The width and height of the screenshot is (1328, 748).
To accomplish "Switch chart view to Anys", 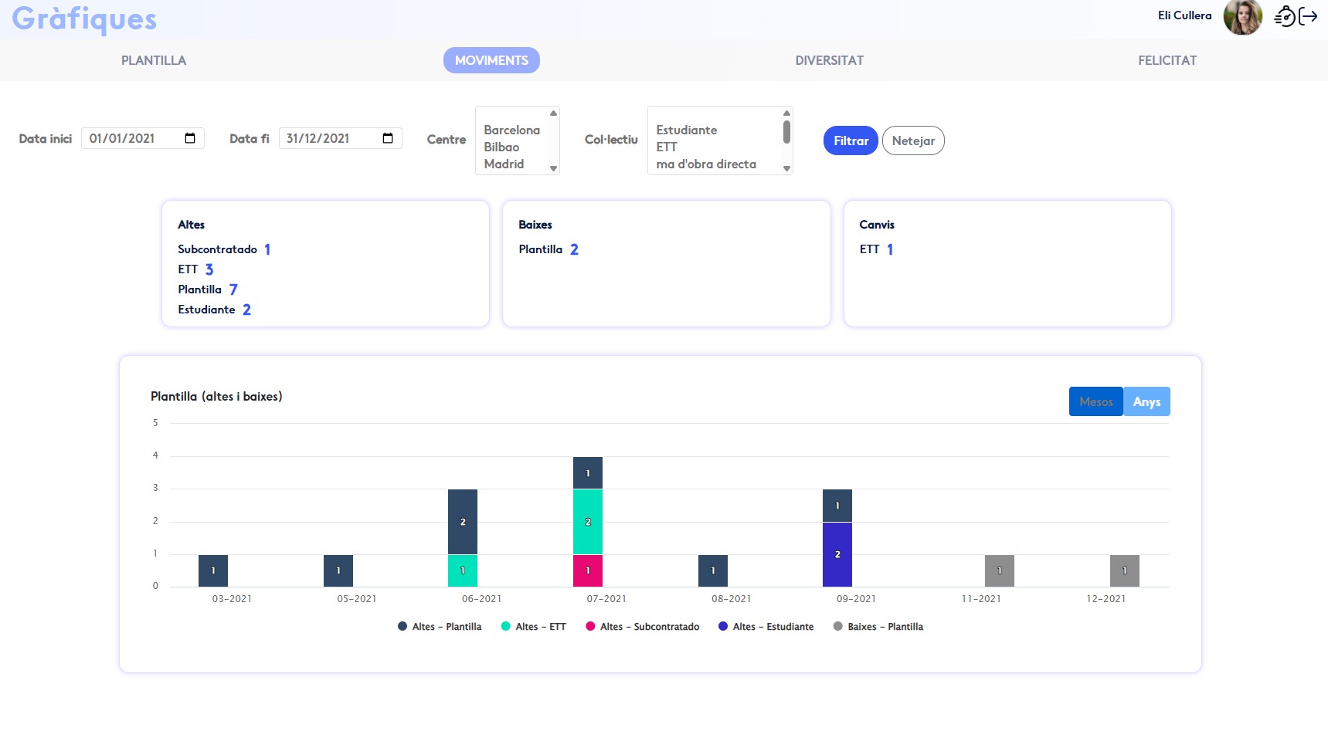I will coord(1146,401).
